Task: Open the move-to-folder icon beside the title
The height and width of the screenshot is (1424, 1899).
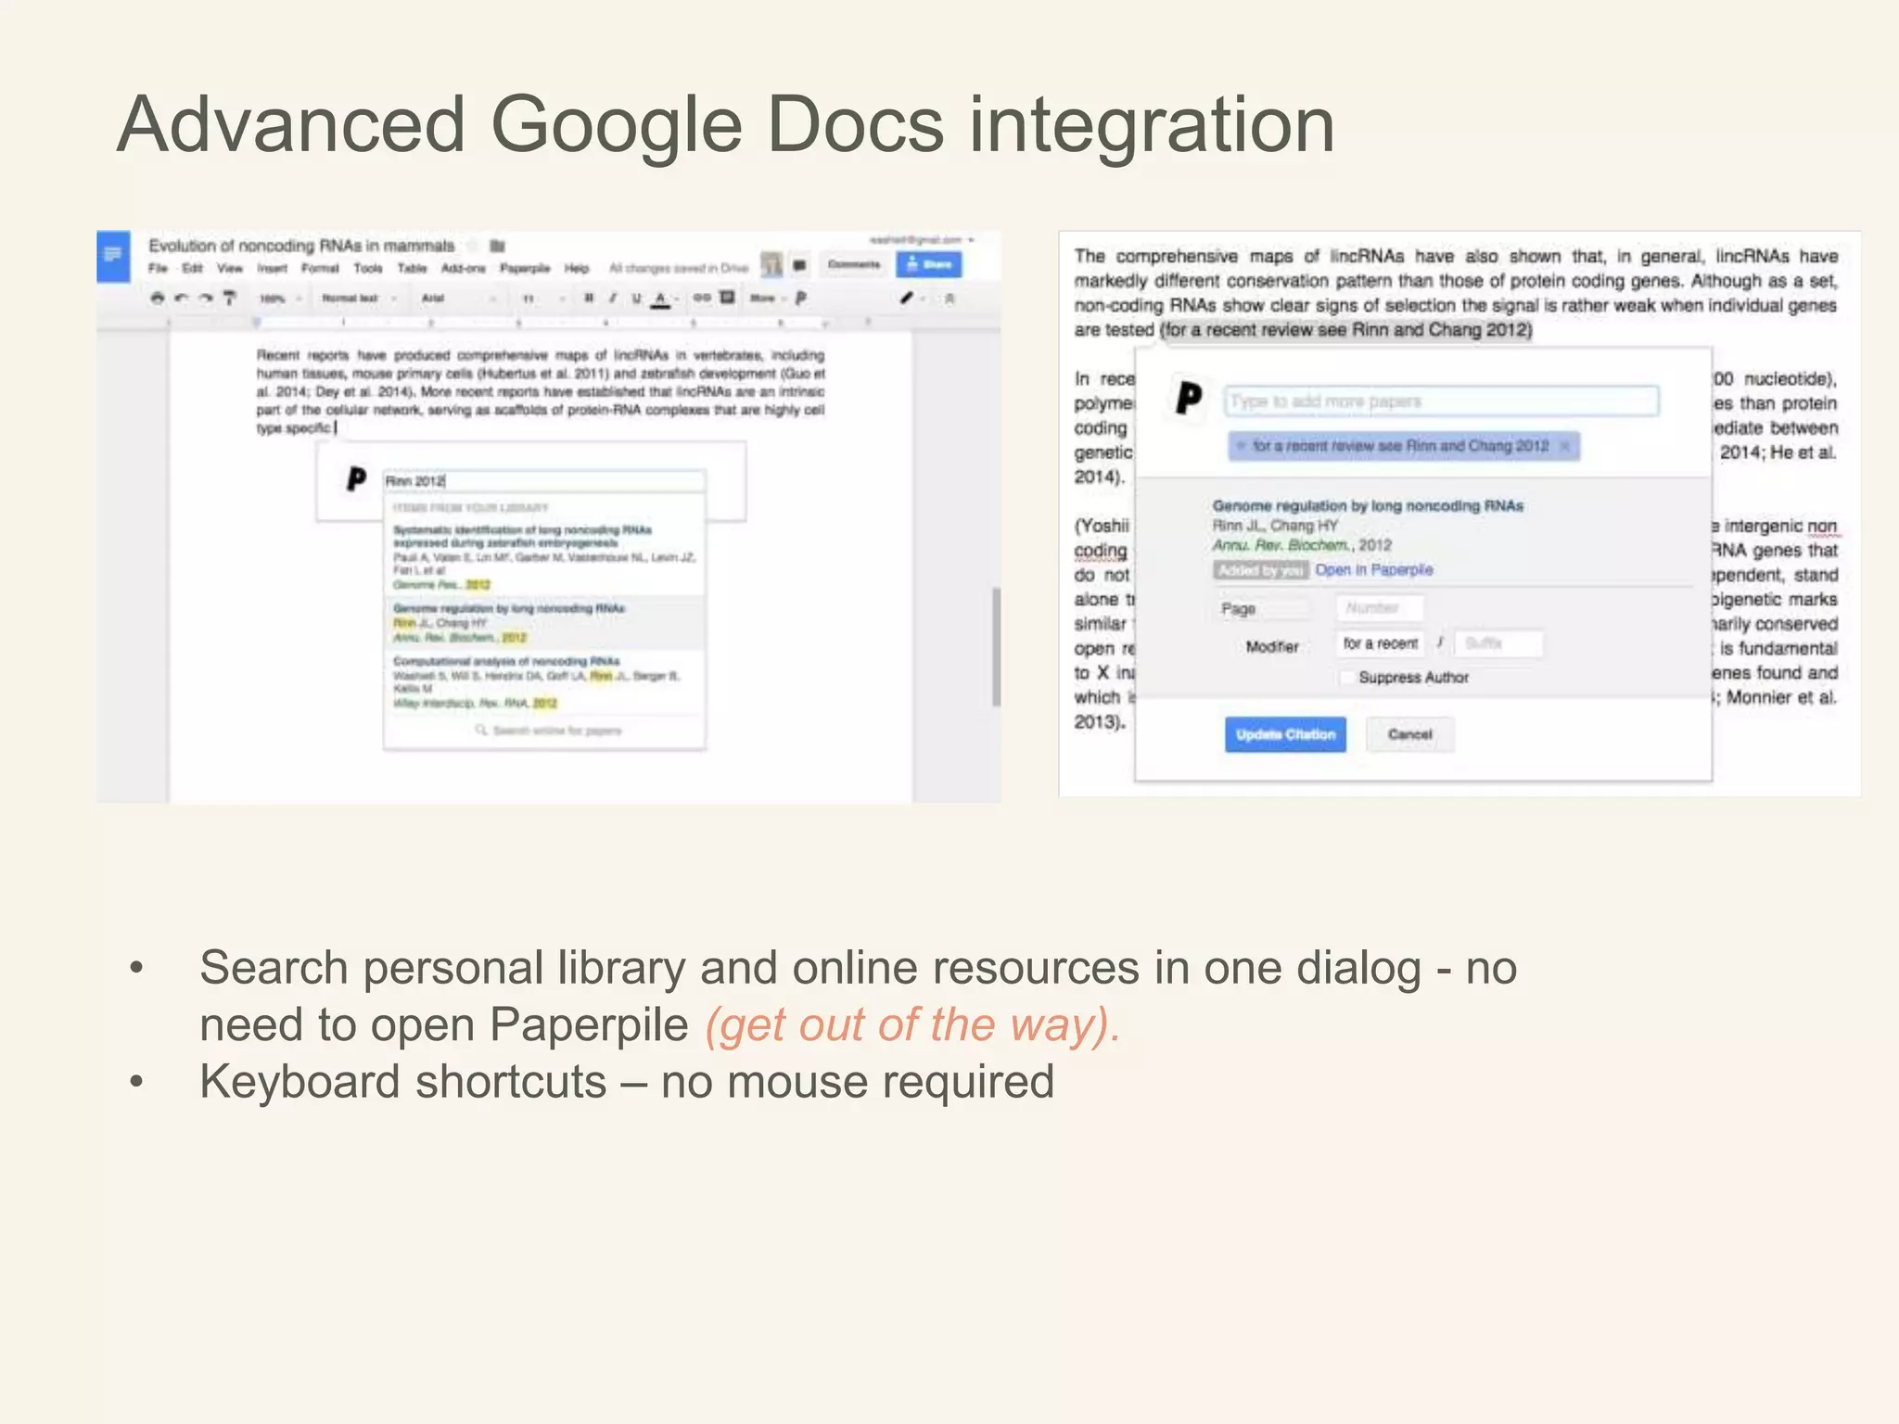Action: [x=497, y=246]
